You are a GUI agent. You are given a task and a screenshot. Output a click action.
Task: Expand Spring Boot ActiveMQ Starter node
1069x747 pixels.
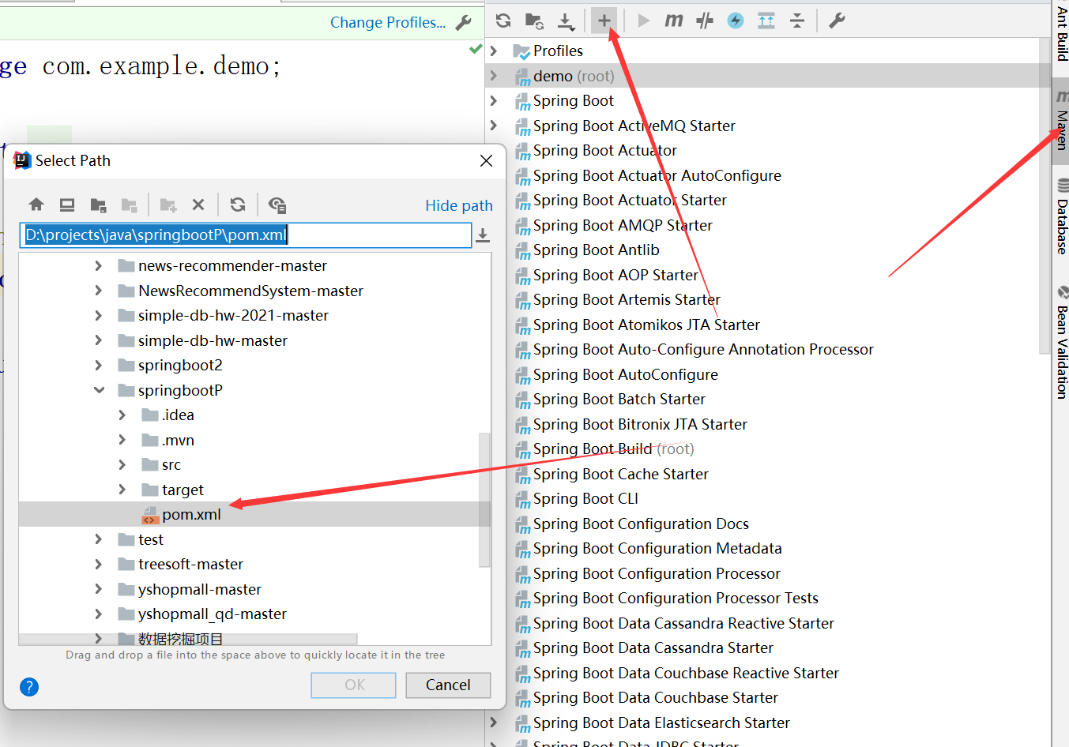pyautogui.click(x=494, y=126)
